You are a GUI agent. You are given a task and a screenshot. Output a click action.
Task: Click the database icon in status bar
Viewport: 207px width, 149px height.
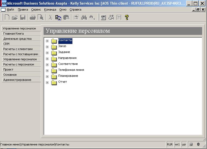pyautogui.click(x=198, y=144)
